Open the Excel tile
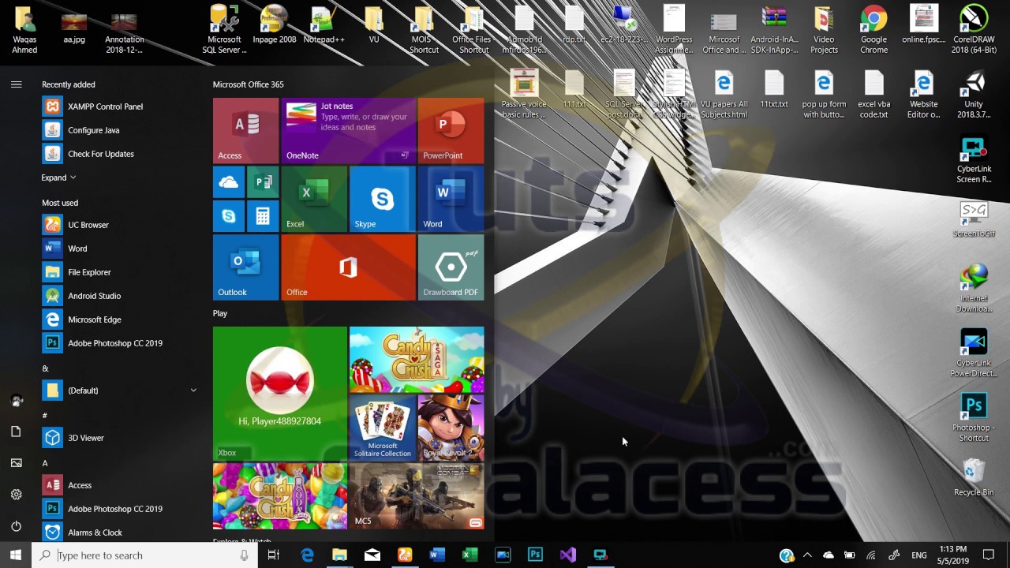This screenshot has height=568, width=1010. [x=314, y=199]
